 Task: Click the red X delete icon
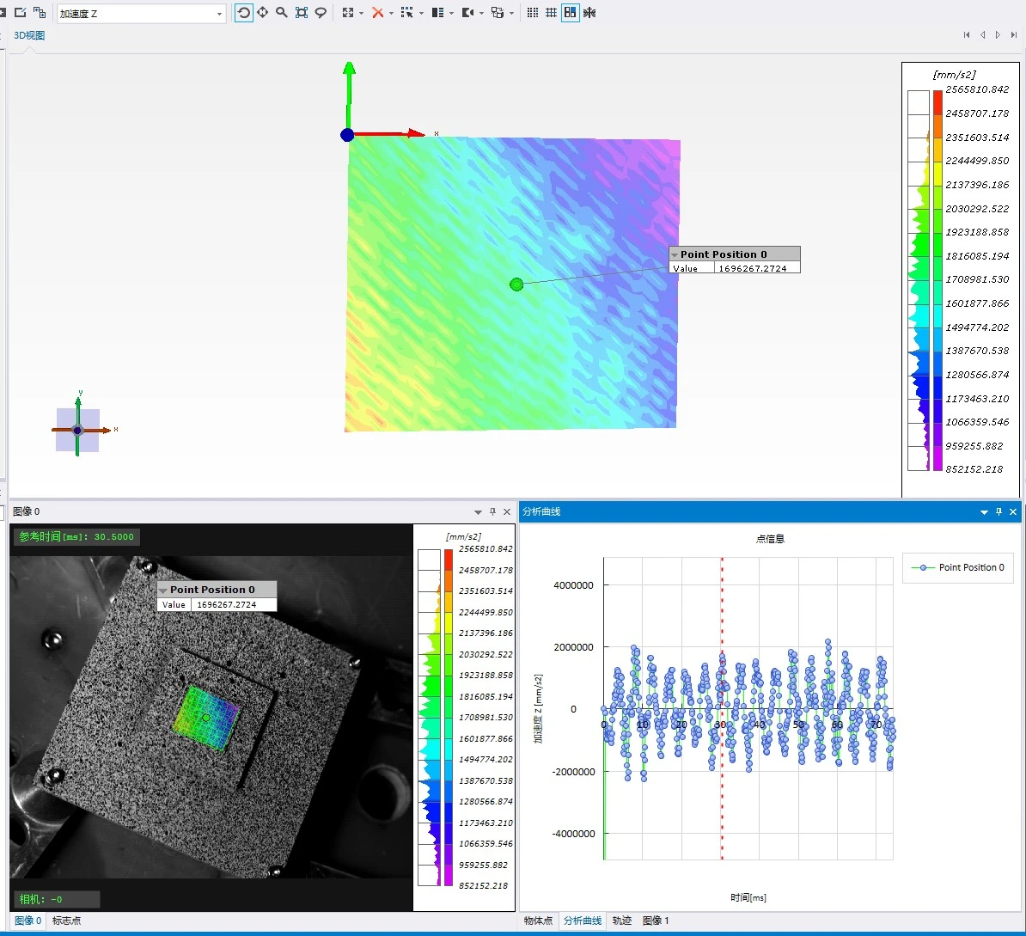[377, 12]
